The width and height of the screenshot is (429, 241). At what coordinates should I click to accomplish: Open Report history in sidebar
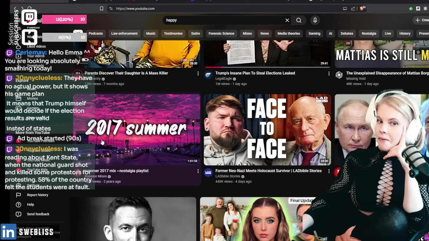[38, 195]
